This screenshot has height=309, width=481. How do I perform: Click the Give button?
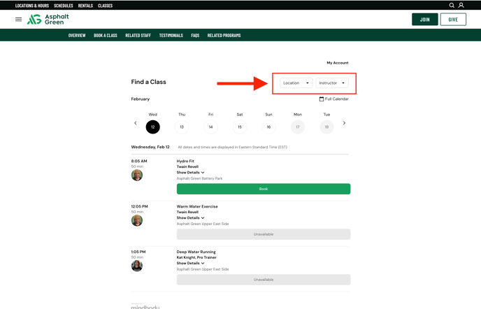[453, 20]
